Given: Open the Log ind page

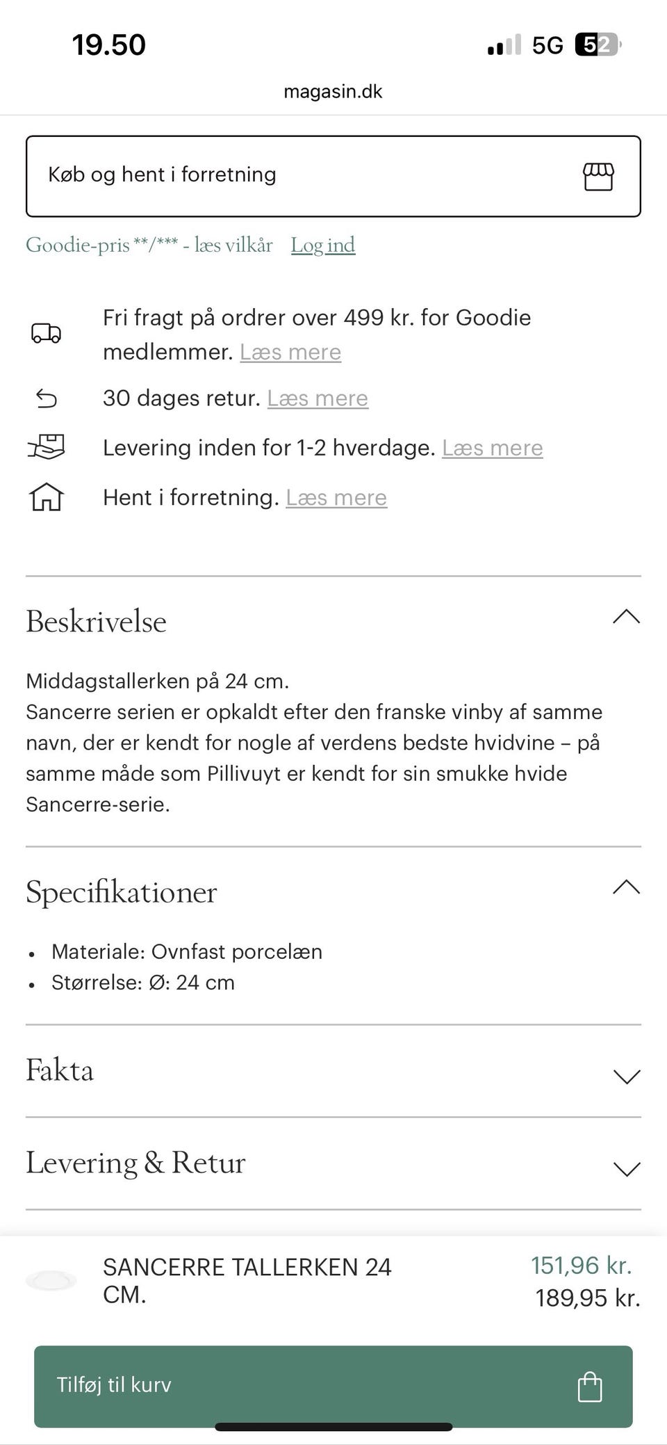Looking at the screenshot, I should tap(323, 245).
